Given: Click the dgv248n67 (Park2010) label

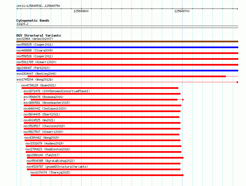Looking at the screenshot, I should click(33, 68).
